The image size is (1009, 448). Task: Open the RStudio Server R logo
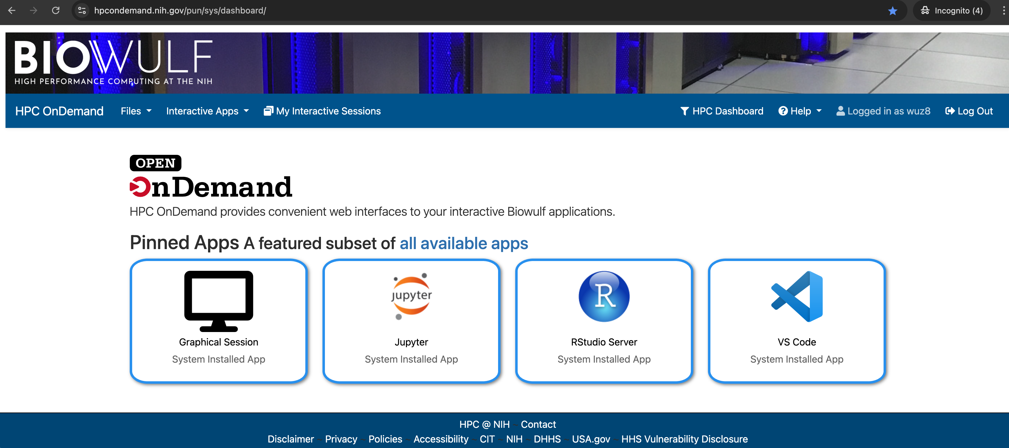604,297
